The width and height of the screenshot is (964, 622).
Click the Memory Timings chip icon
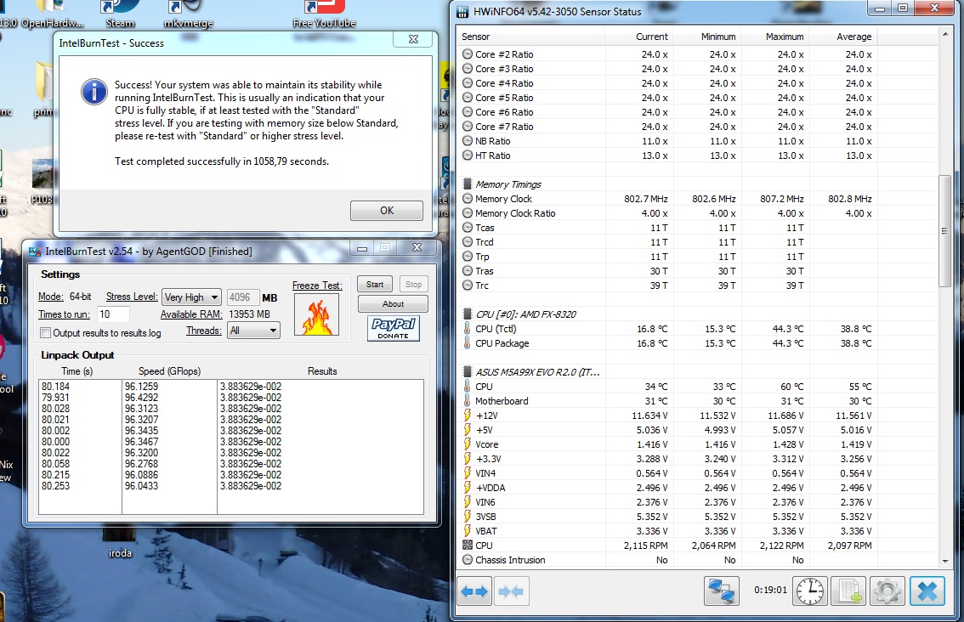click(468, 184)
